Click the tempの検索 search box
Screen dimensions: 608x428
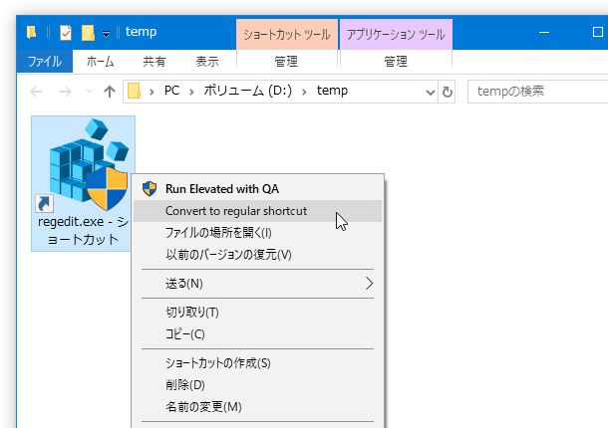pos(539,92)
